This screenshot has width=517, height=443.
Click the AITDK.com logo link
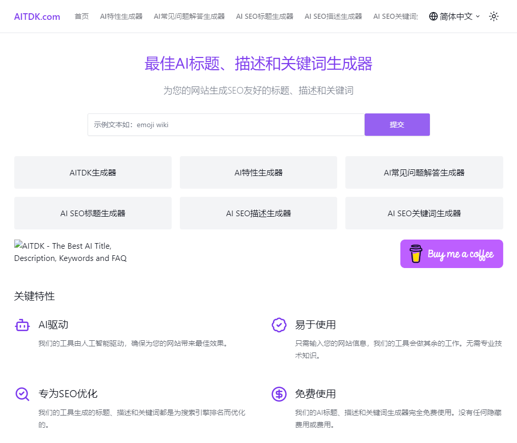37,17
